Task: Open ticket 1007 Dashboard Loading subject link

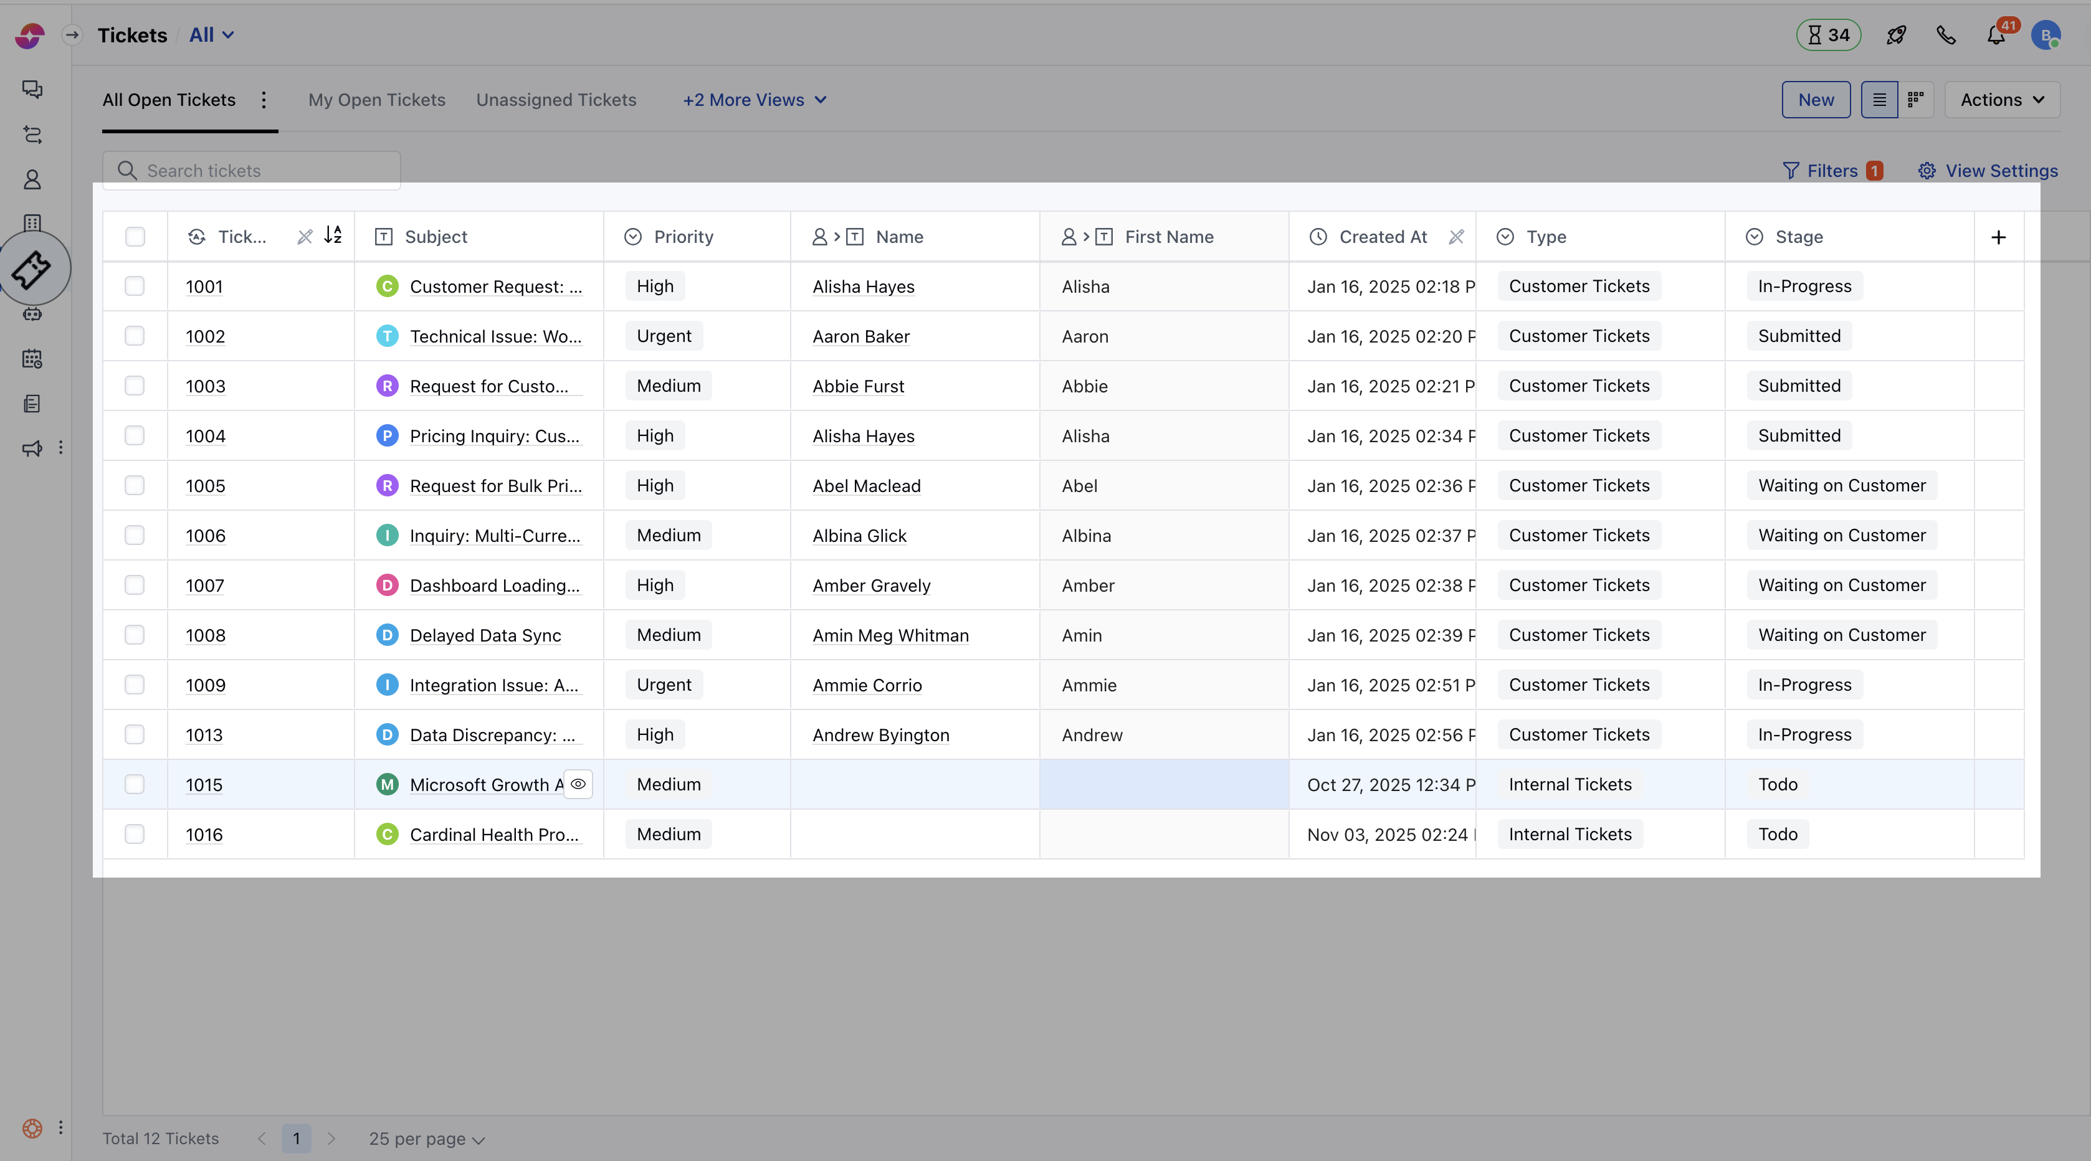Action: pos(495,585)
